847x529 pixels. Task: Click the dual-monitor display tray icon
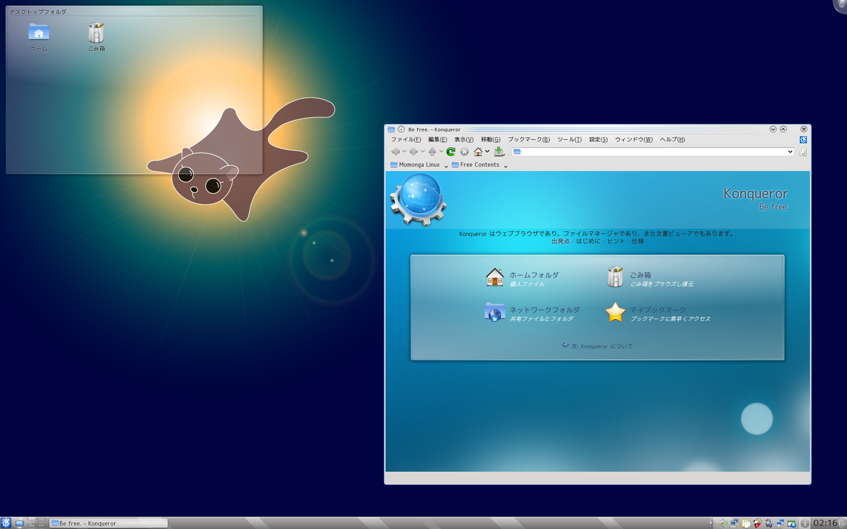(x=735, y=523)
